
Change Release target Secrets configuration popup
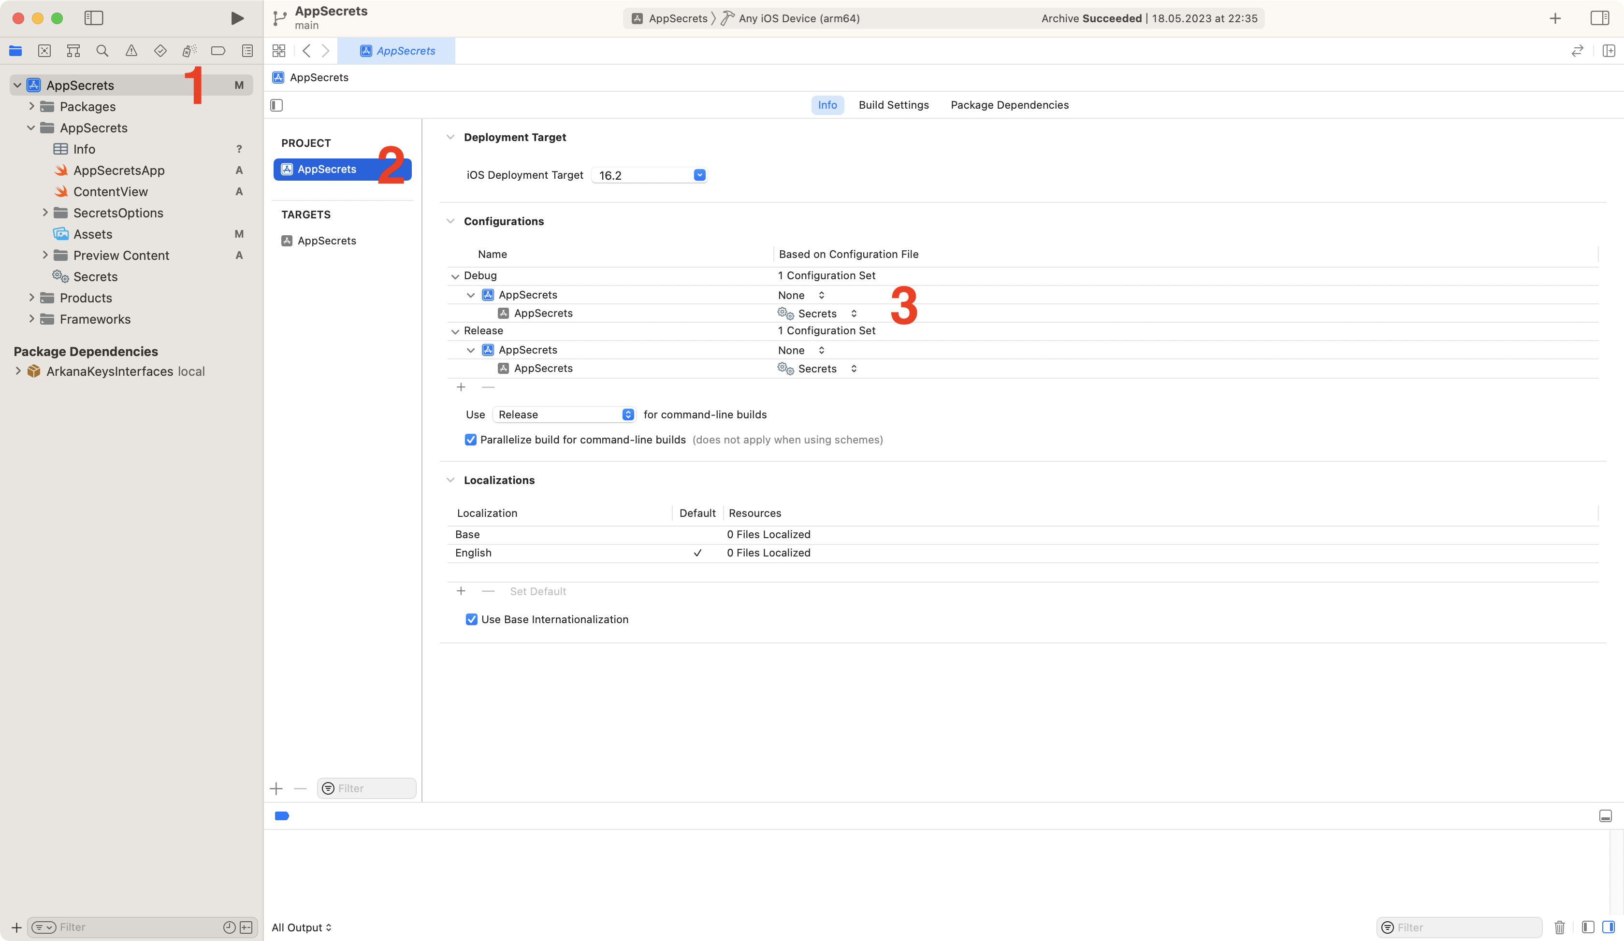[x=817, y=369]
